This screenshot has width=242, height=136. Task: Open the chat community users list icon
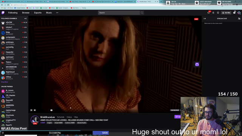(239, 19)
